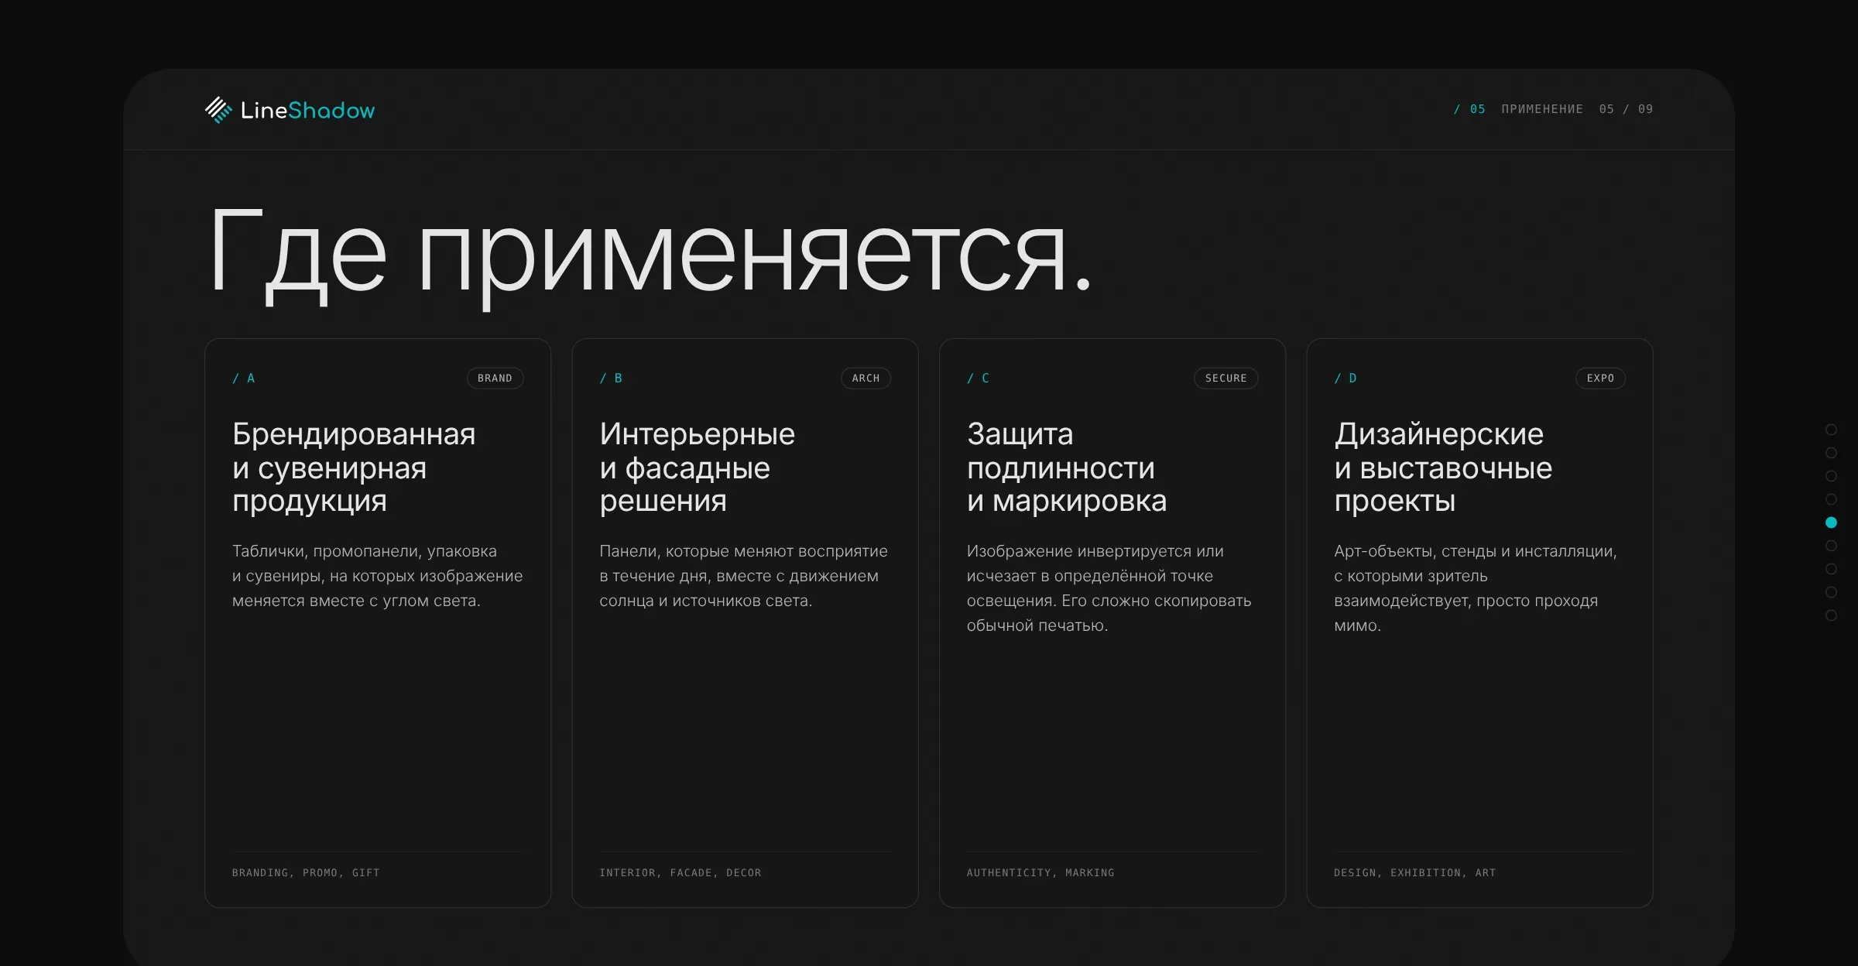Go to the ninth slide navigation dot
Screen dimensions: 1858x966
point(1831,615)
